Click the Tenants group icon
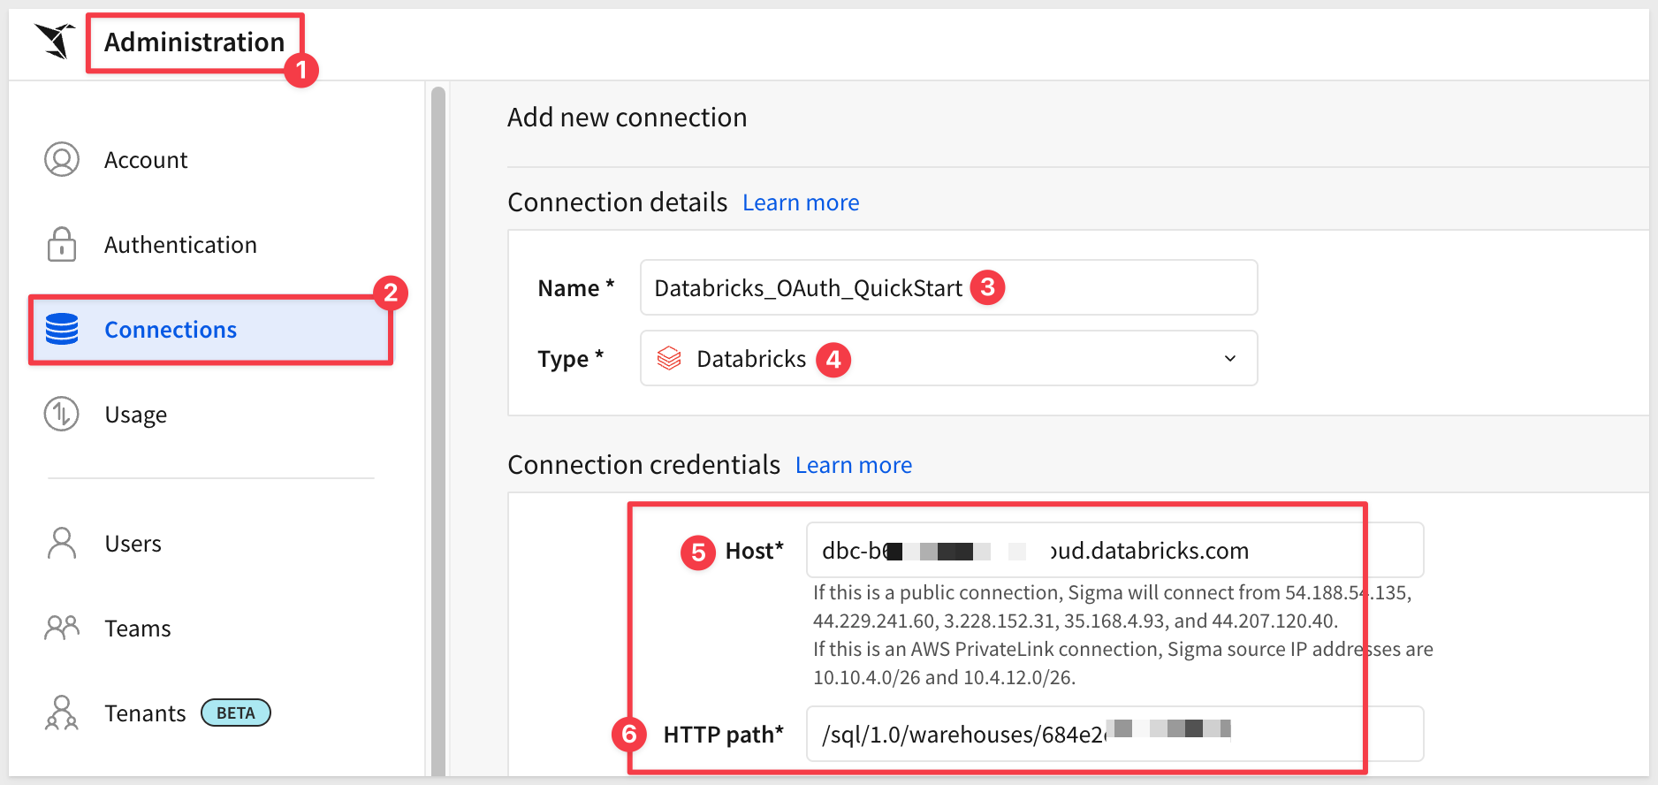The image size is (1658, 785). [x=62, y=713]
